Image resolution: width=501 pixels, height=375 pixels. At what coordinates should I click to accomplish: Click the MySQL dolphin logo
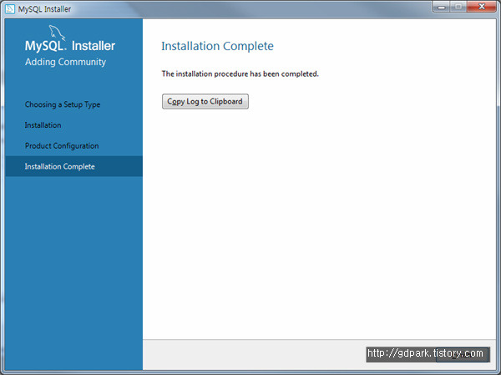(x=57, y=33)
